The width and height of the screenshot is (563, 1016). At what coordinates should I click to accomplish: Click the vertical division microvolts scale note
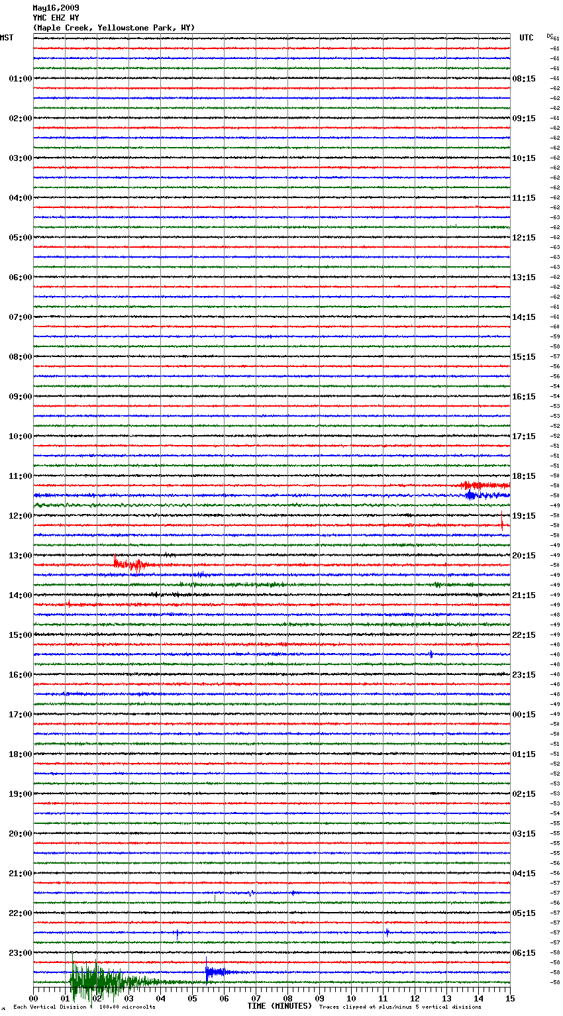pyautogui.click(x=84, y=1007)
